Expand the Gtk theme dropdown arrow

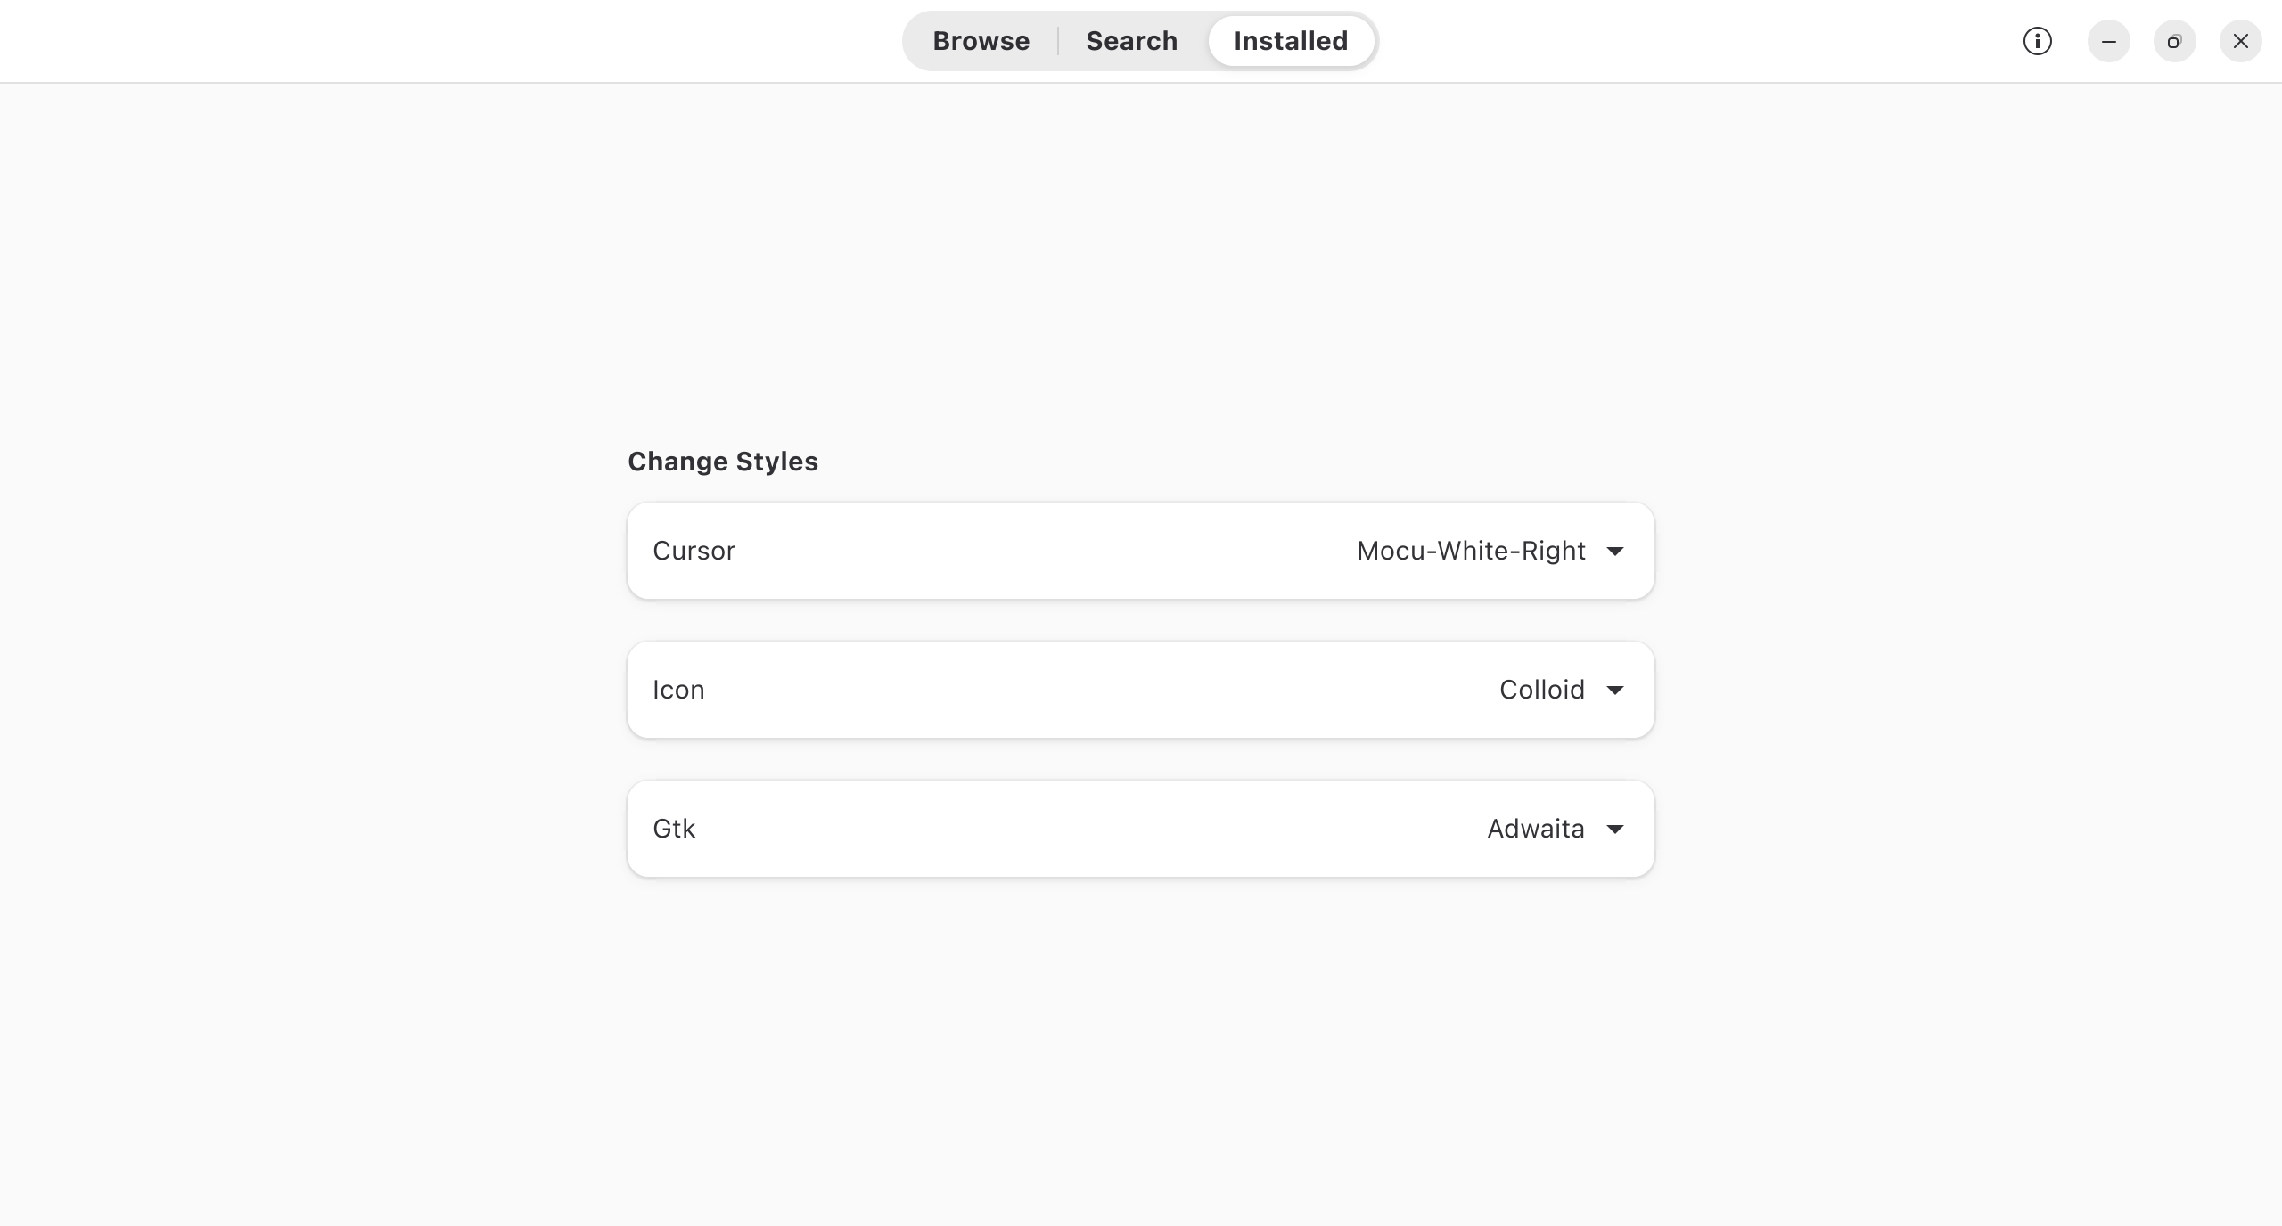1614,829
